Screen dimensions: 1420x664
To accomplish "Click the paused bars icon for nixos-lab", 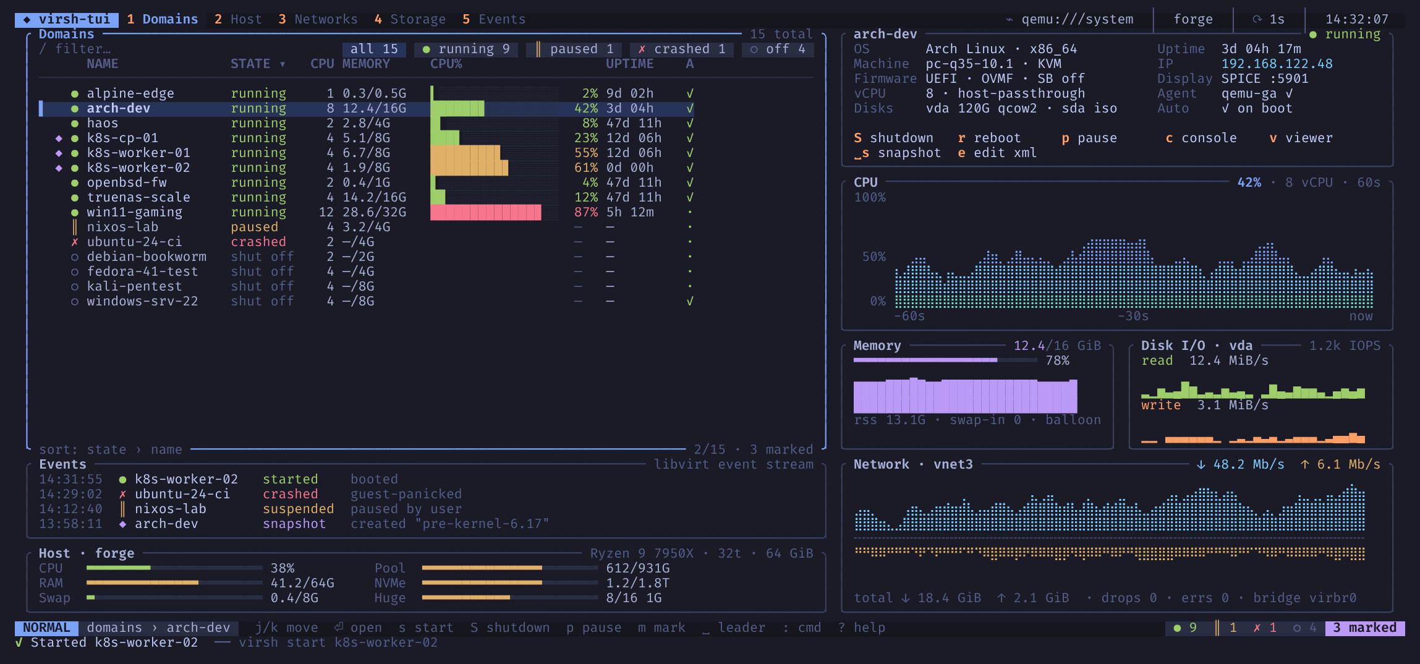I will (75, 227).
